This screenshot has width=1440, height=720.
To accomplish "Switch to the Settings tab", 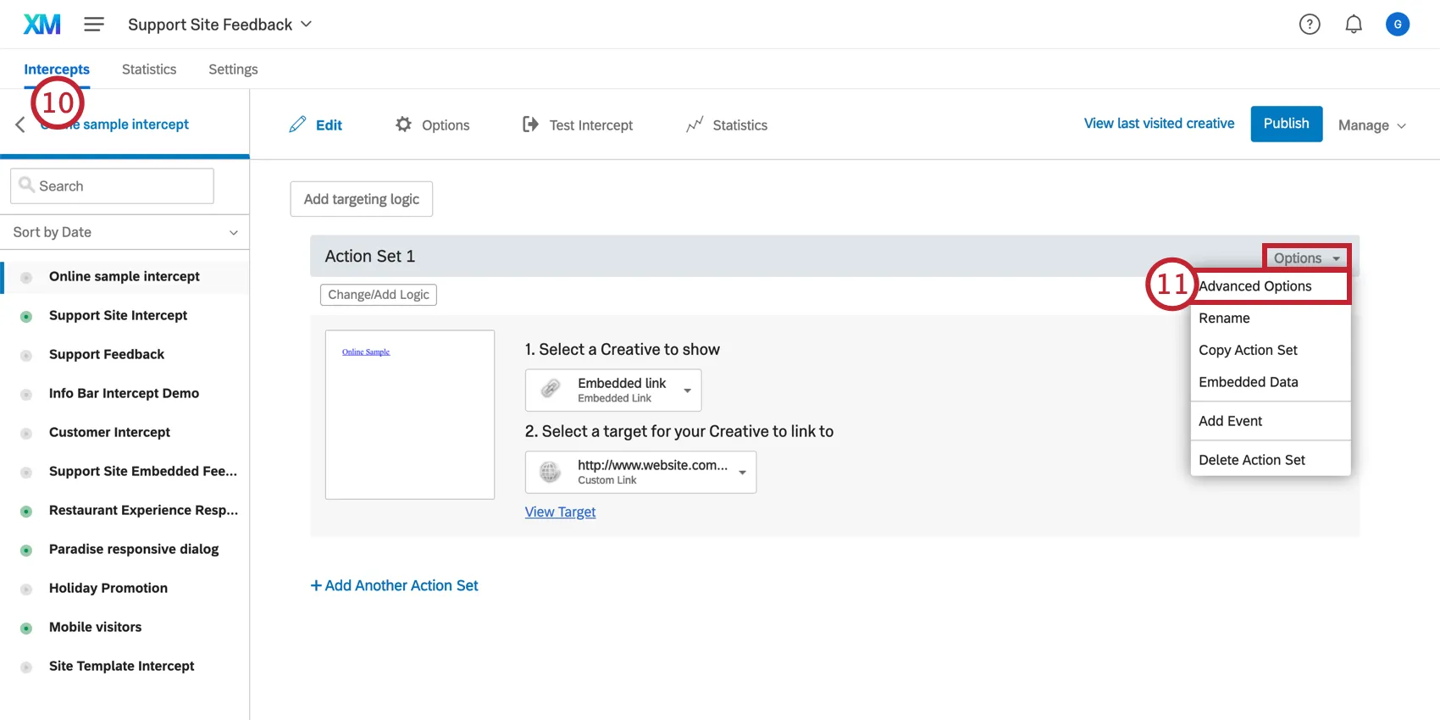I will (233, 69).
